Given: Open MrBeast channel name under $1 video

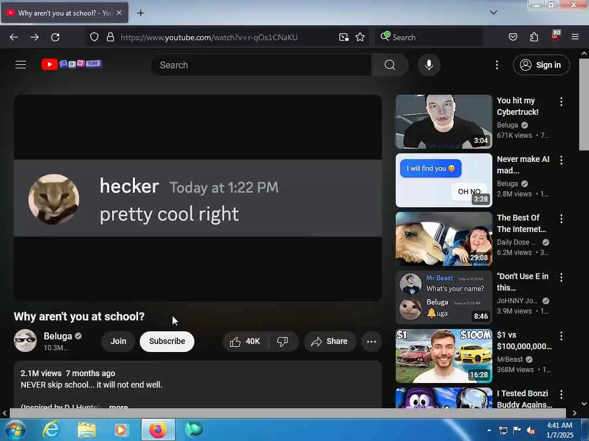Looking at the screenshot, I should (x=510, y=359).
